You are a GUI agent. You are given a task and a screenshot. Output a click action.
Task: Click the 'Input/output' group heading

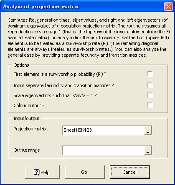click(26, 118)
